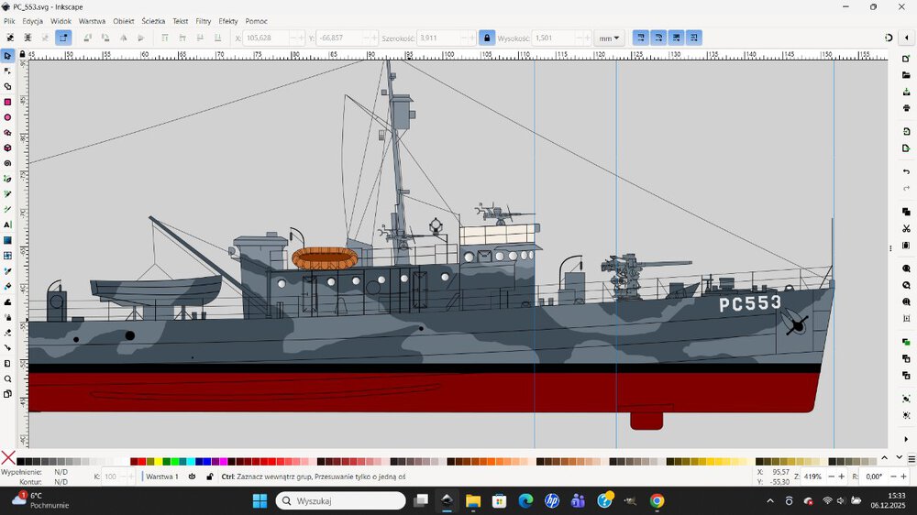917x515 pixels.
Task: Open the Filtry menu
Action: point(203,20)
